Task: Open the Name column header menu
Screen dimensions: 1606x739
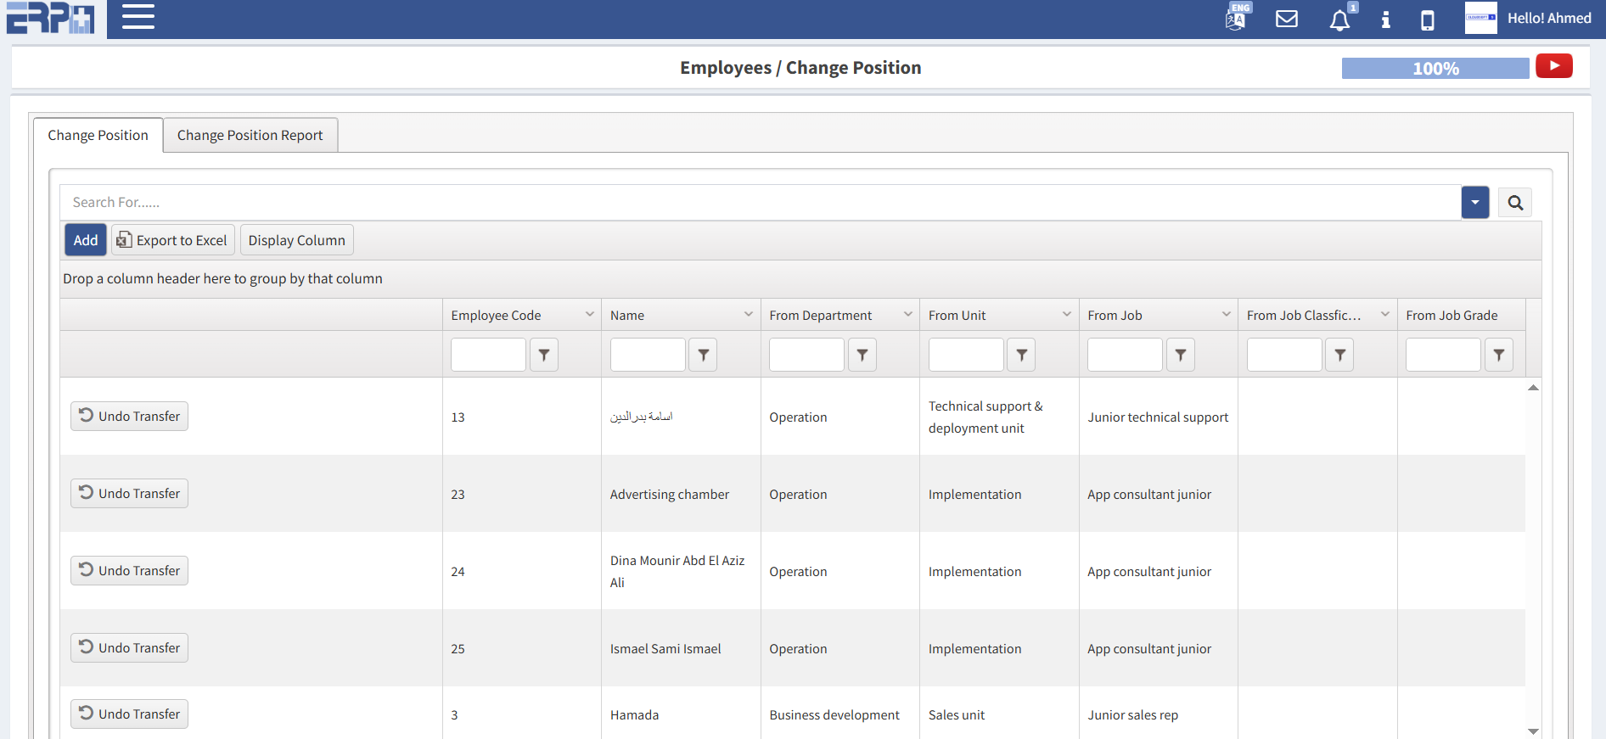Action: [749, 315]
